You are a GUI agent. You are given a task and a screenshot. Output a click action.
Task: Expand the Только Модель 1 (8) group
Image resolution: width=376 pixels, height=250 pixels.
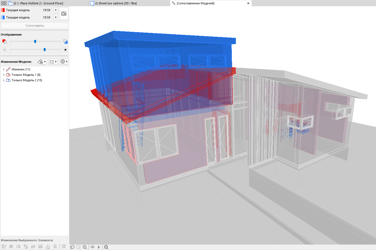tap(4, 75)
